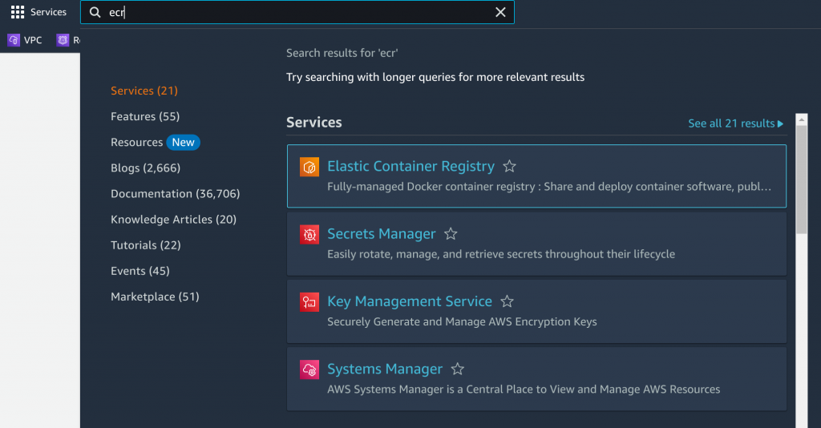Screen dimensions: 821x428
Task: Favorite Elastic Container Registry with the star
Action: 509,167
